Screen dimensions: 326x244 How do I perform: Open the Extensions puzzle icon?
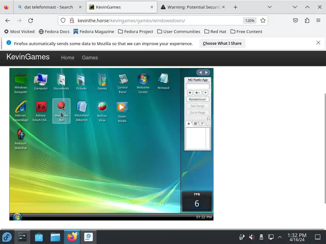307,20
